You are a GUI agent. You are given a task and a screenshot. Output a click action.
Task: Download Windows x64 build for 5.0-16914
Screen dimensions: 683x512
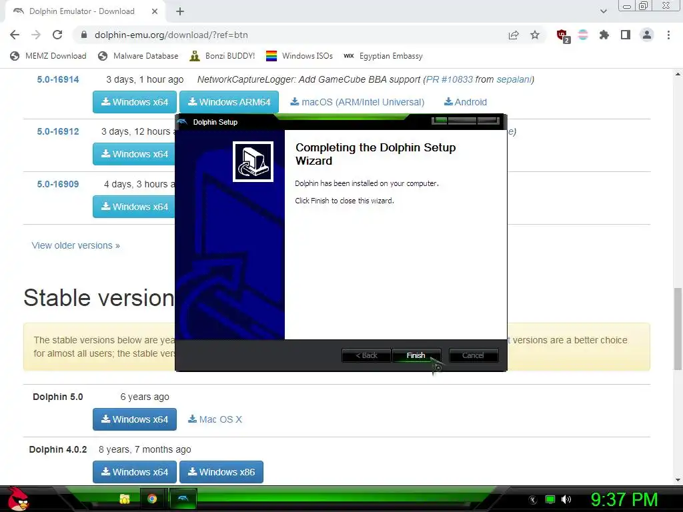coord(135,102)
